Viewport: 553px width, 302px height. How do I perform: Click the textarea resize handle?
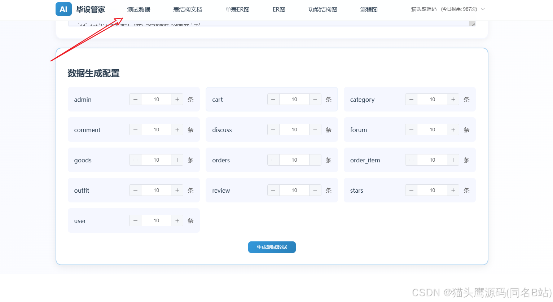[473, 23]
